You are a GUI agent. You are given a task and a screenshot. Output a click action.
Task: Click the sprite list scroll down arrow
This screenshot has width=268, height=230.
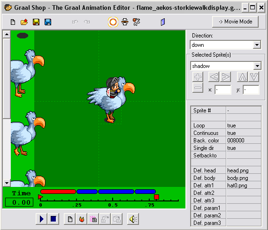(7, 183)
